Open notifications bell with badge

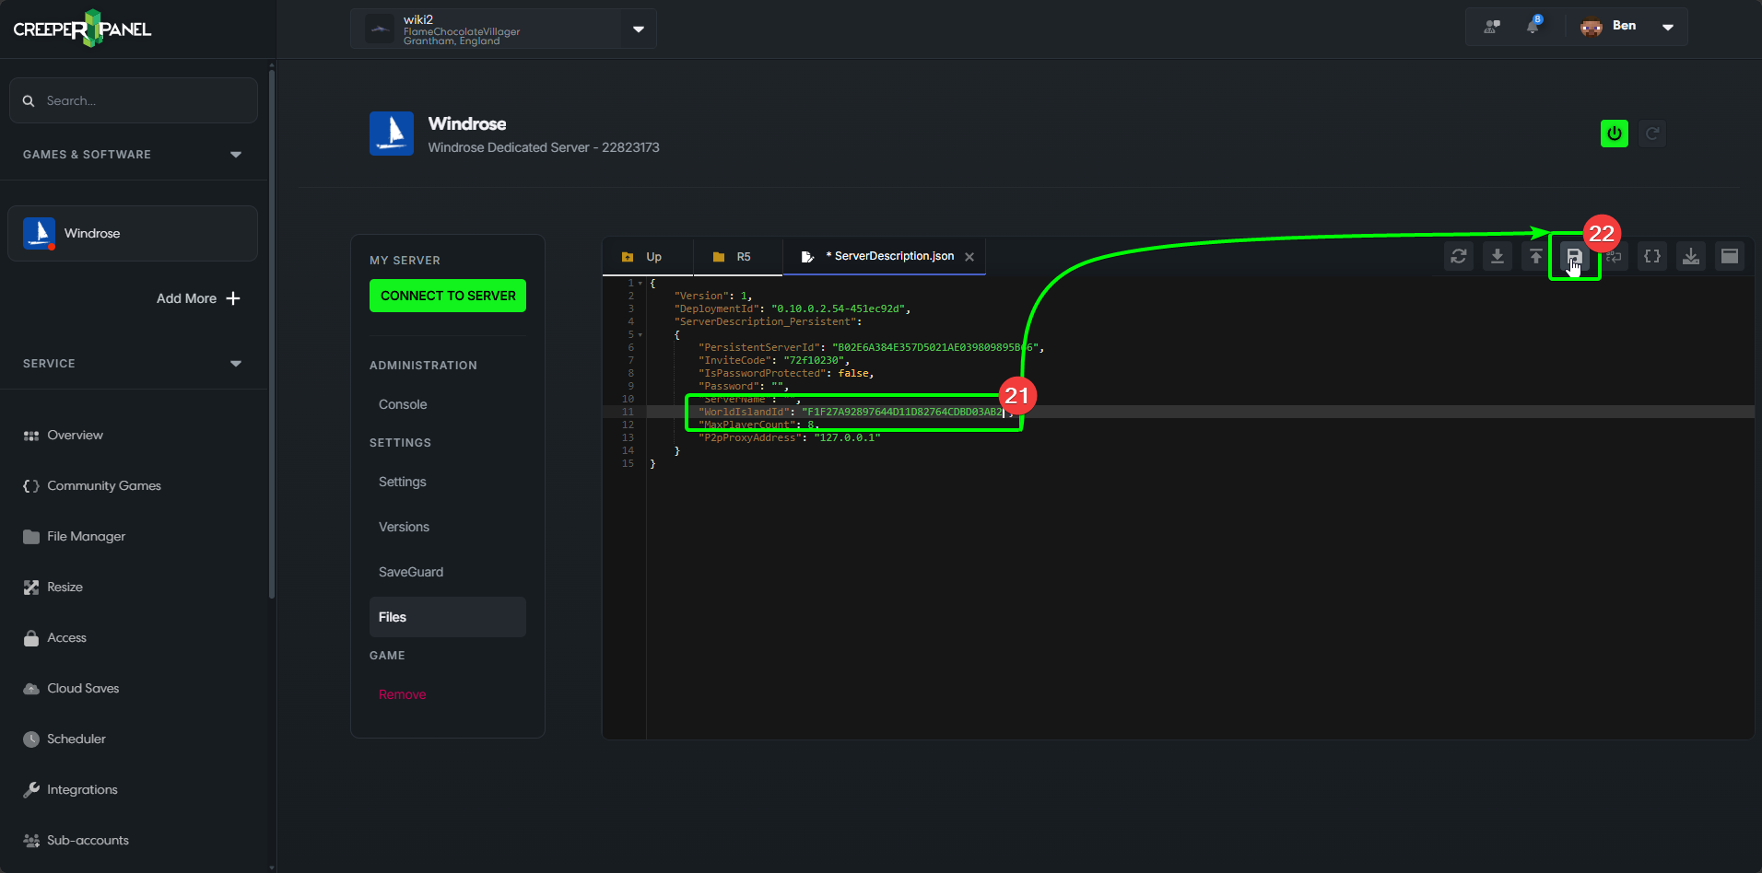1533,27
